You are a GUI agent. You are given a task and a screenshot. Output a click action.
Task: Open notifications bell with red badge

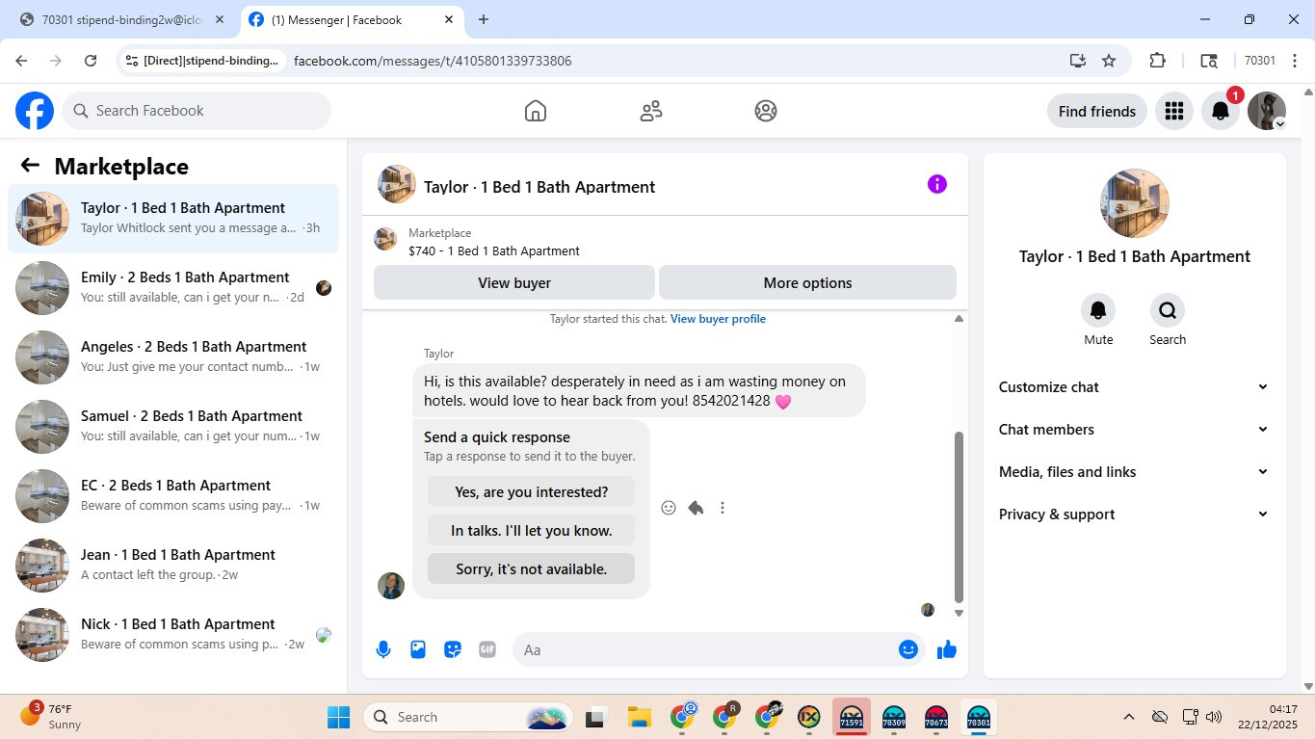click(x=1221, y=111)
